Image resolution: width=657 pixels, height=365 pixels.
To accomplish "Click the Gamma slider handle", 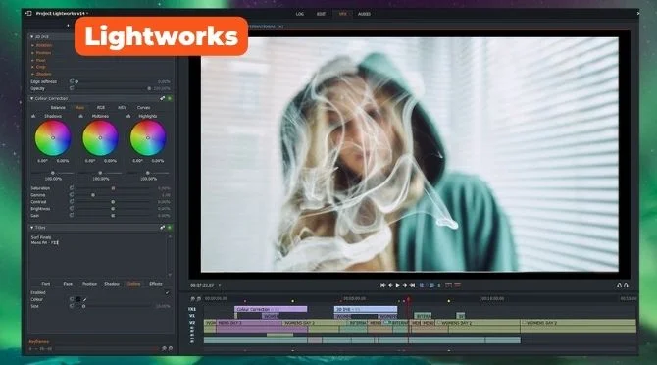I will 93,195.
